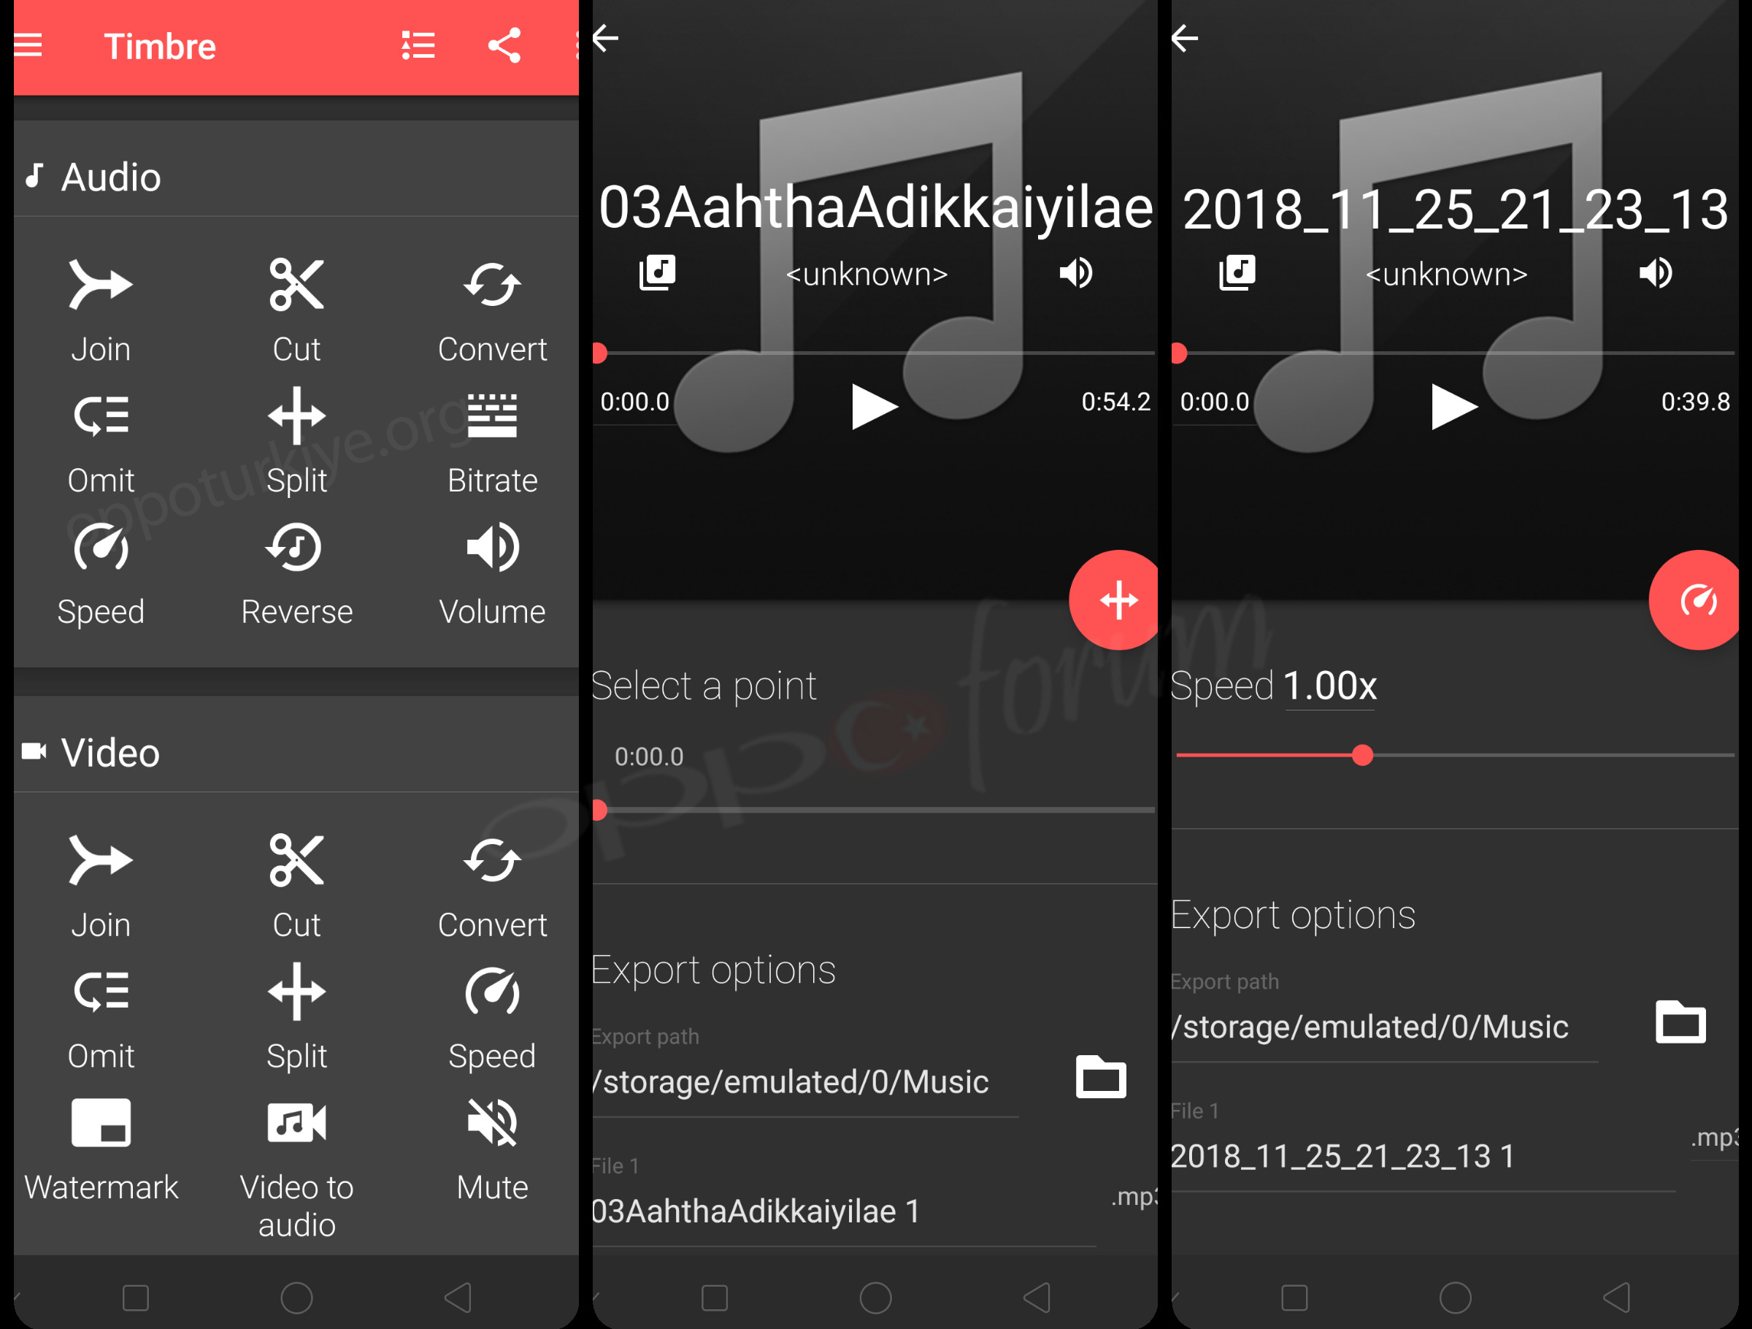Browse export folder for 03AahthaAdikkaiyilae
Image resolution: width=1752 pixels, height=1329 pixels.
pos(1100,1077)
